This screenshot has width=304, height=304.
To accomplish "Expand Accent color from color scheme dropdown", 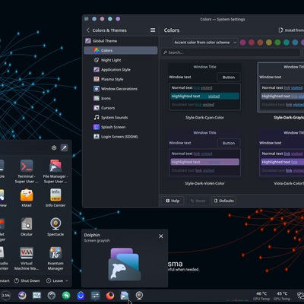I will click(x=205, y=43).
